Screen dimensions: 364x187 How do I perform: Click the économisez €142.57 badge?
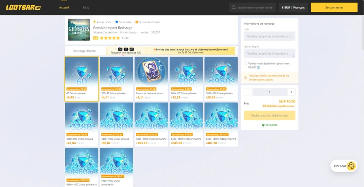coord(217,134)
